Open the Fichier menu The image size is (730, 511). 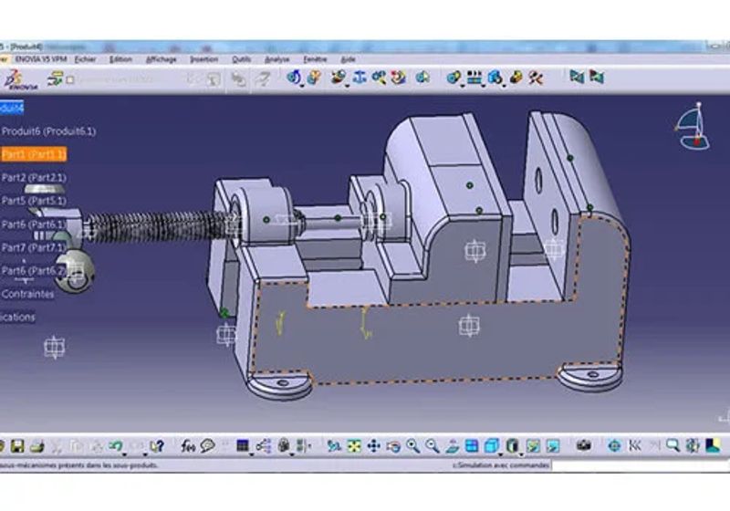pos(85,59)
